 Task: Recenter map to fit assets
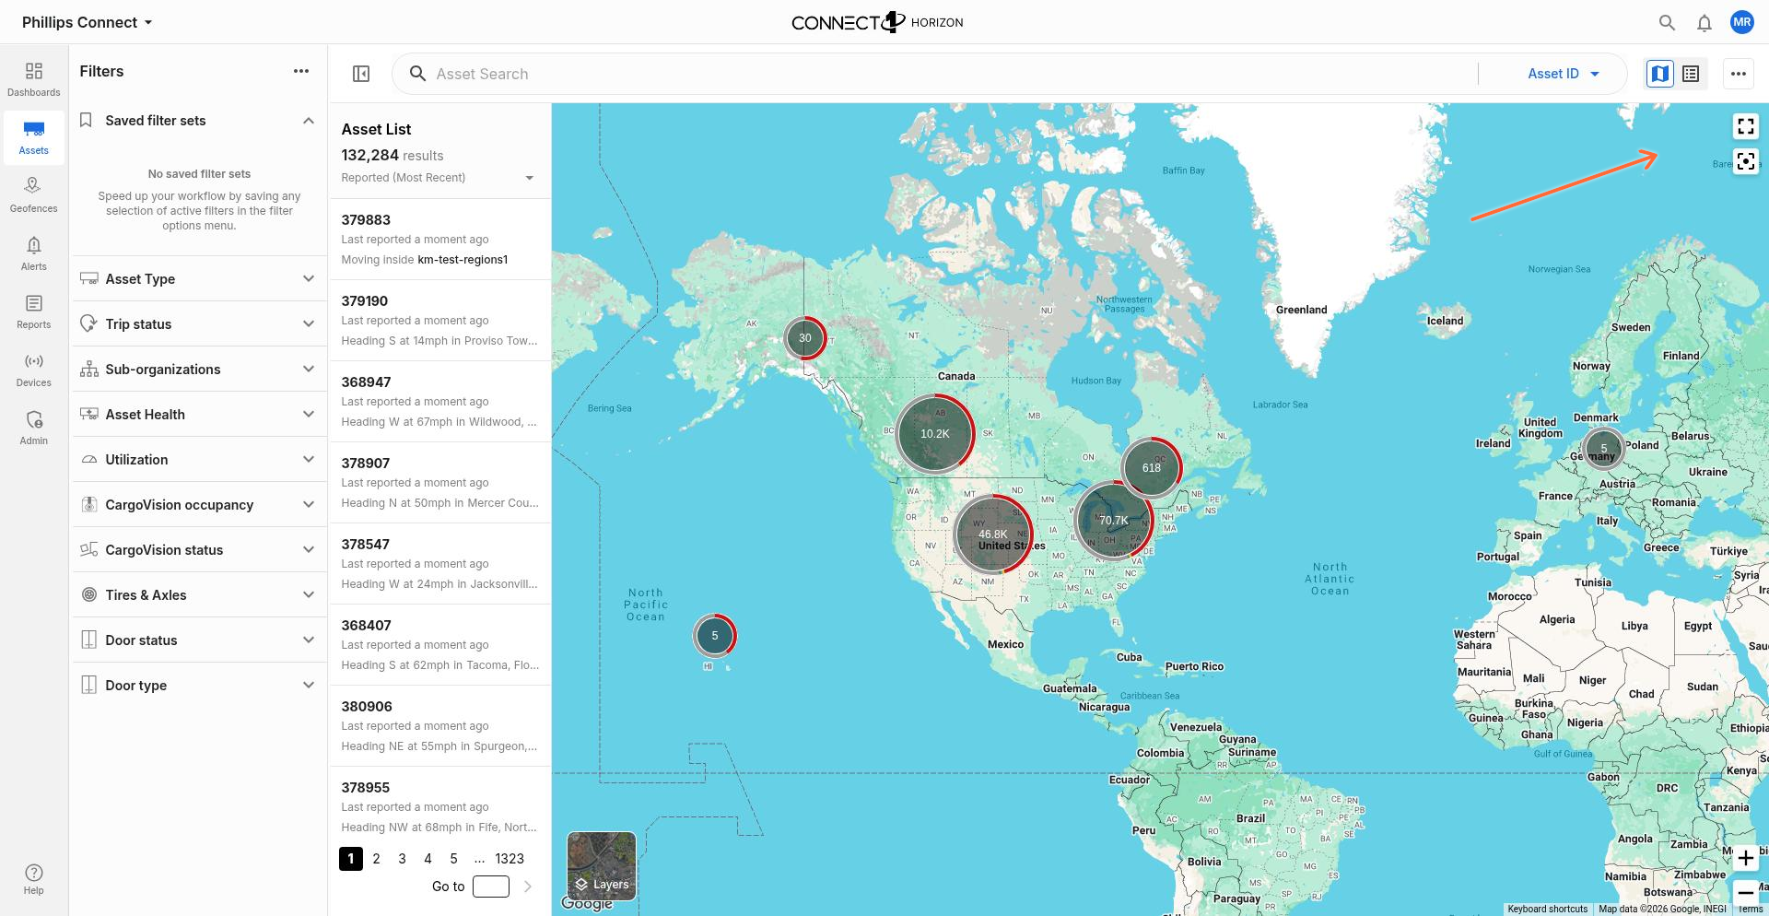point(1746,161)
